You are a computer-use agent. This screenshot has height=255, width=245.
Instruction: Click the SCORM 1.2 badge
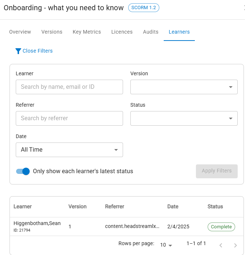144,8
